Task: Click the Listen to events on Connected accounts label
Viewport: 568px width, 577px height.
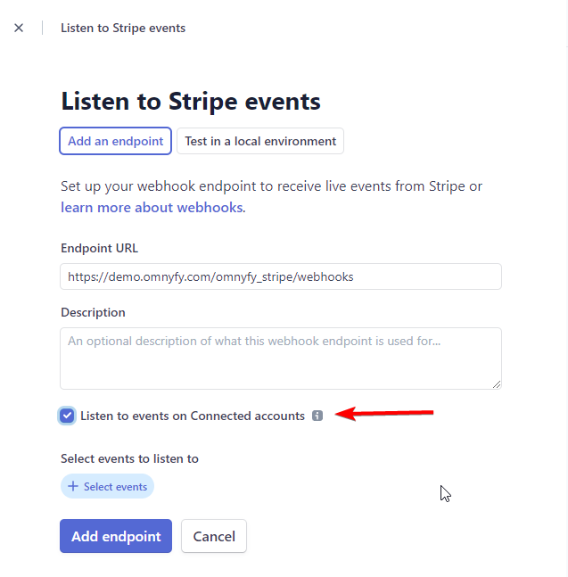Action: click(193, 416)
